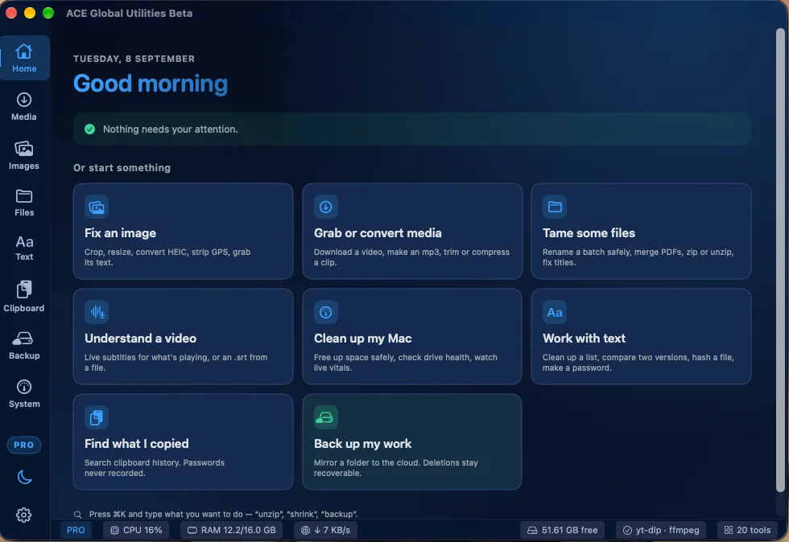Viewport: 789px width, 542px height.
Task: Click 'Download a video, make an mp3' description
Action: pos(411,257)
